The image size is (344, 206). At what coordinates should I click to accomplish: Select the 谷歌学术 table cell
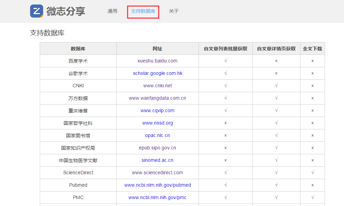tap(78, 73)
